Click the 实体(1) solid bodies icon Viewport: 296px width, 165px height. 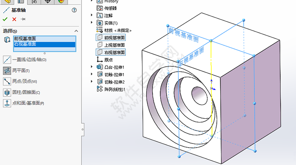(x=100, y=23)
